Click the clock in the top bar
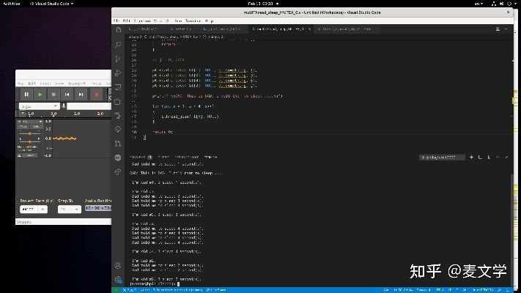521x293 pixels. click(260, 4)
